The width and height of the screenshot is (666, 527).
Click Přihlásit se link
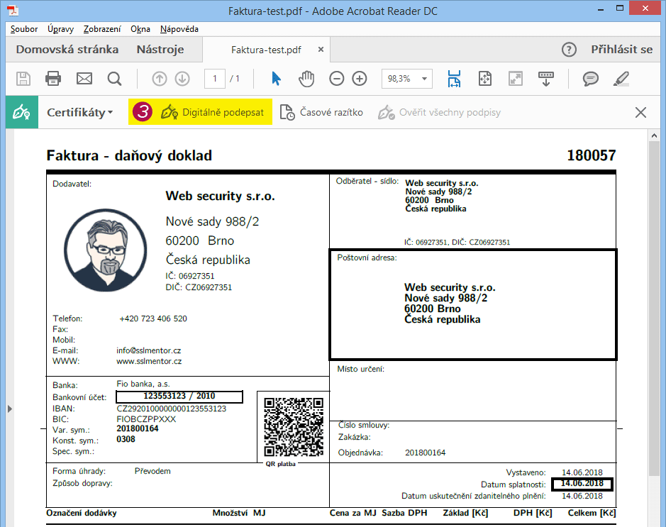[622, 50]
